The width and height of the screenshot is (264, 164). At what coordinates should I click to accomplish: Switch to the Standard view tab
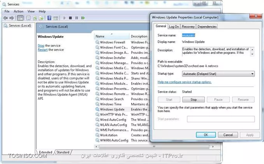point(63,152)
